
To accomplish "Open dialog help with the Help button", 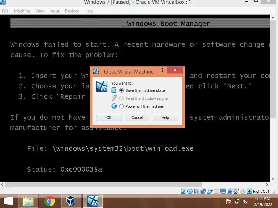I will 165,118.
